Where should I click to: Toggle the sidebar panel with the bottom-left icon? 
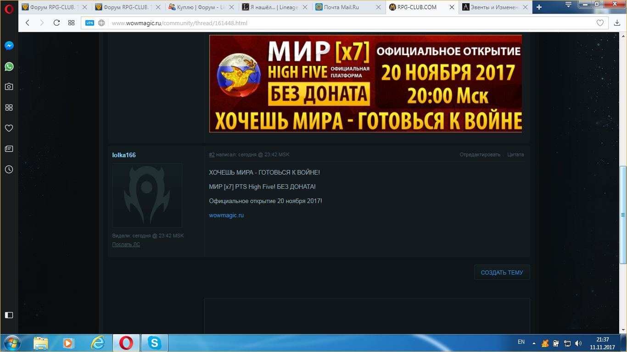click(x=9, y=315)
